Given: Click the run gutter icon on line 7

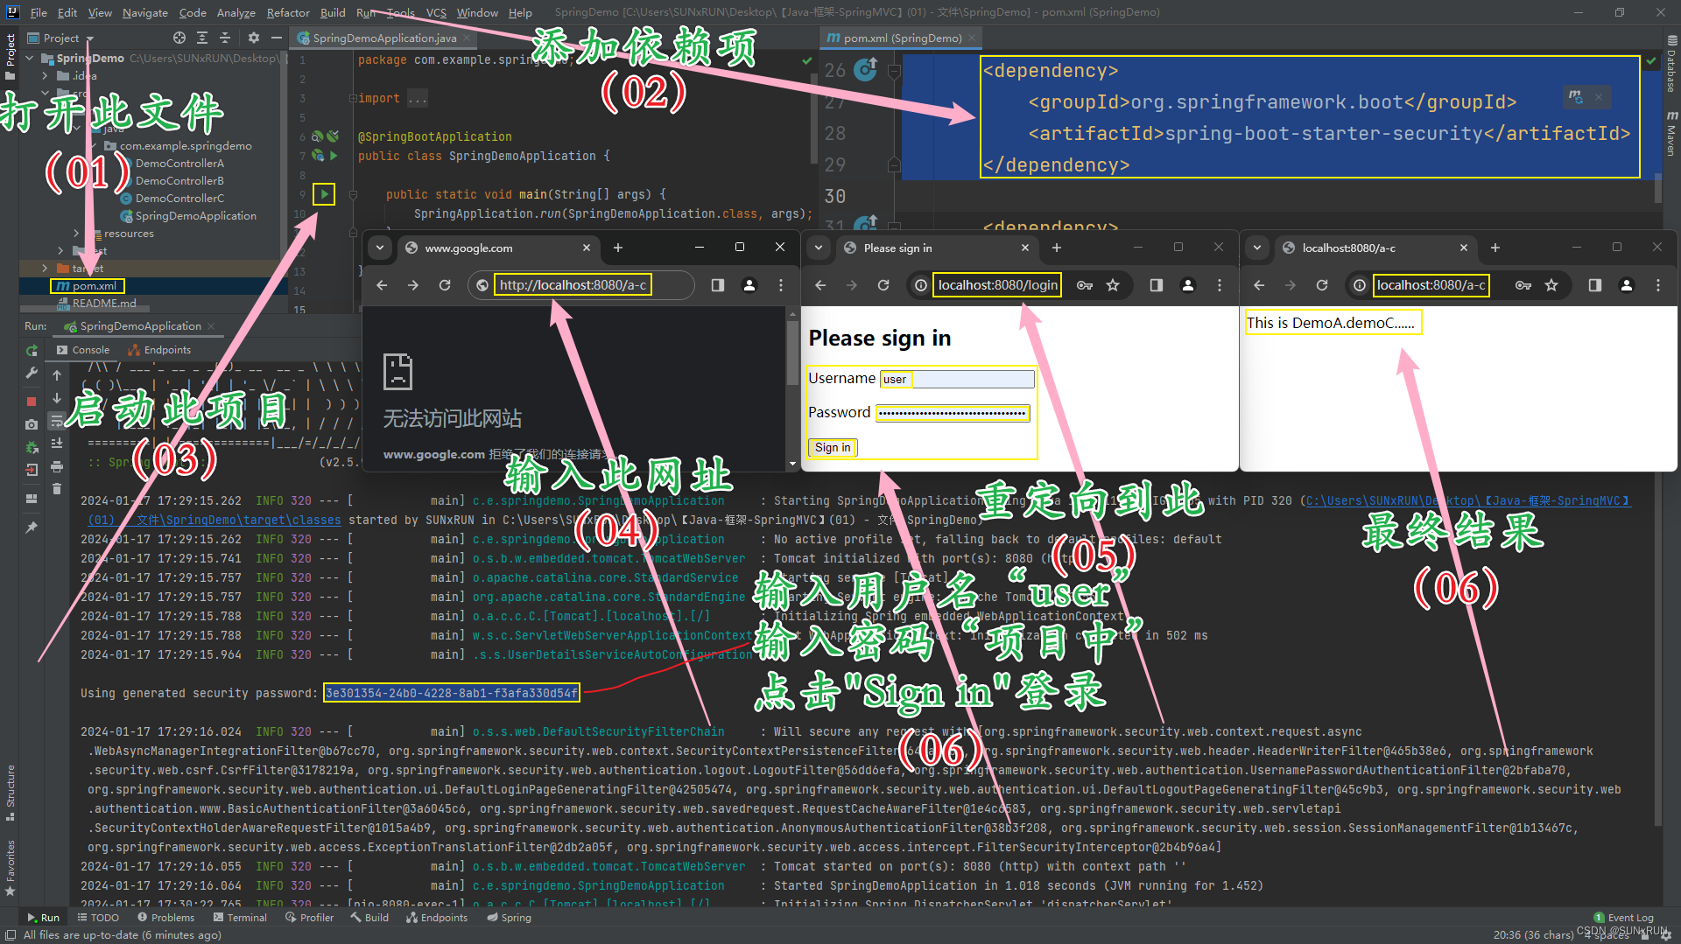Looking at the screenshot, I should 334,156.
